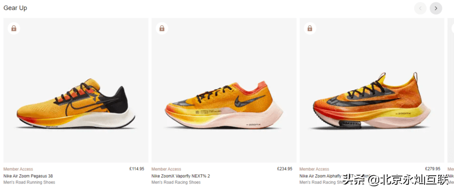Image resolution: width=454 pixels, height=191 pixels.
Task: Select the £114.95 price on Pegasus card
Action: point(137,169)
